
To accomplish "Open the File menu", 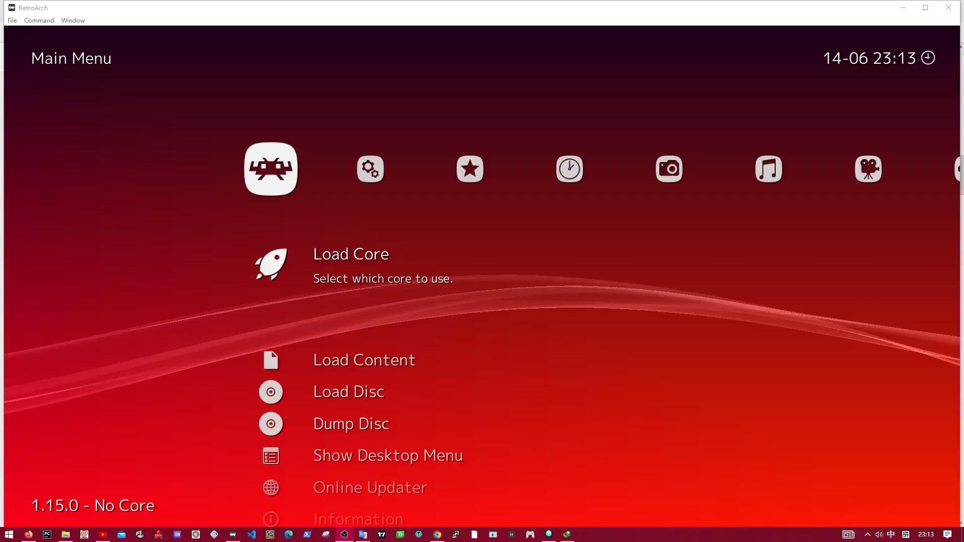I will coord(12,21).
